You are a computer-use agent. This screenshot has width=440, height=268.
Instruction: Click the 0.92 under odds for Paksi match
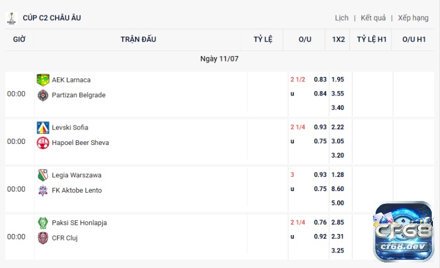(320, 236)
